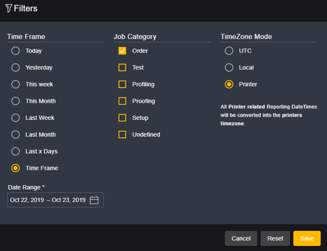Switch TimeZone Mode to UTC

click(229, 51)
